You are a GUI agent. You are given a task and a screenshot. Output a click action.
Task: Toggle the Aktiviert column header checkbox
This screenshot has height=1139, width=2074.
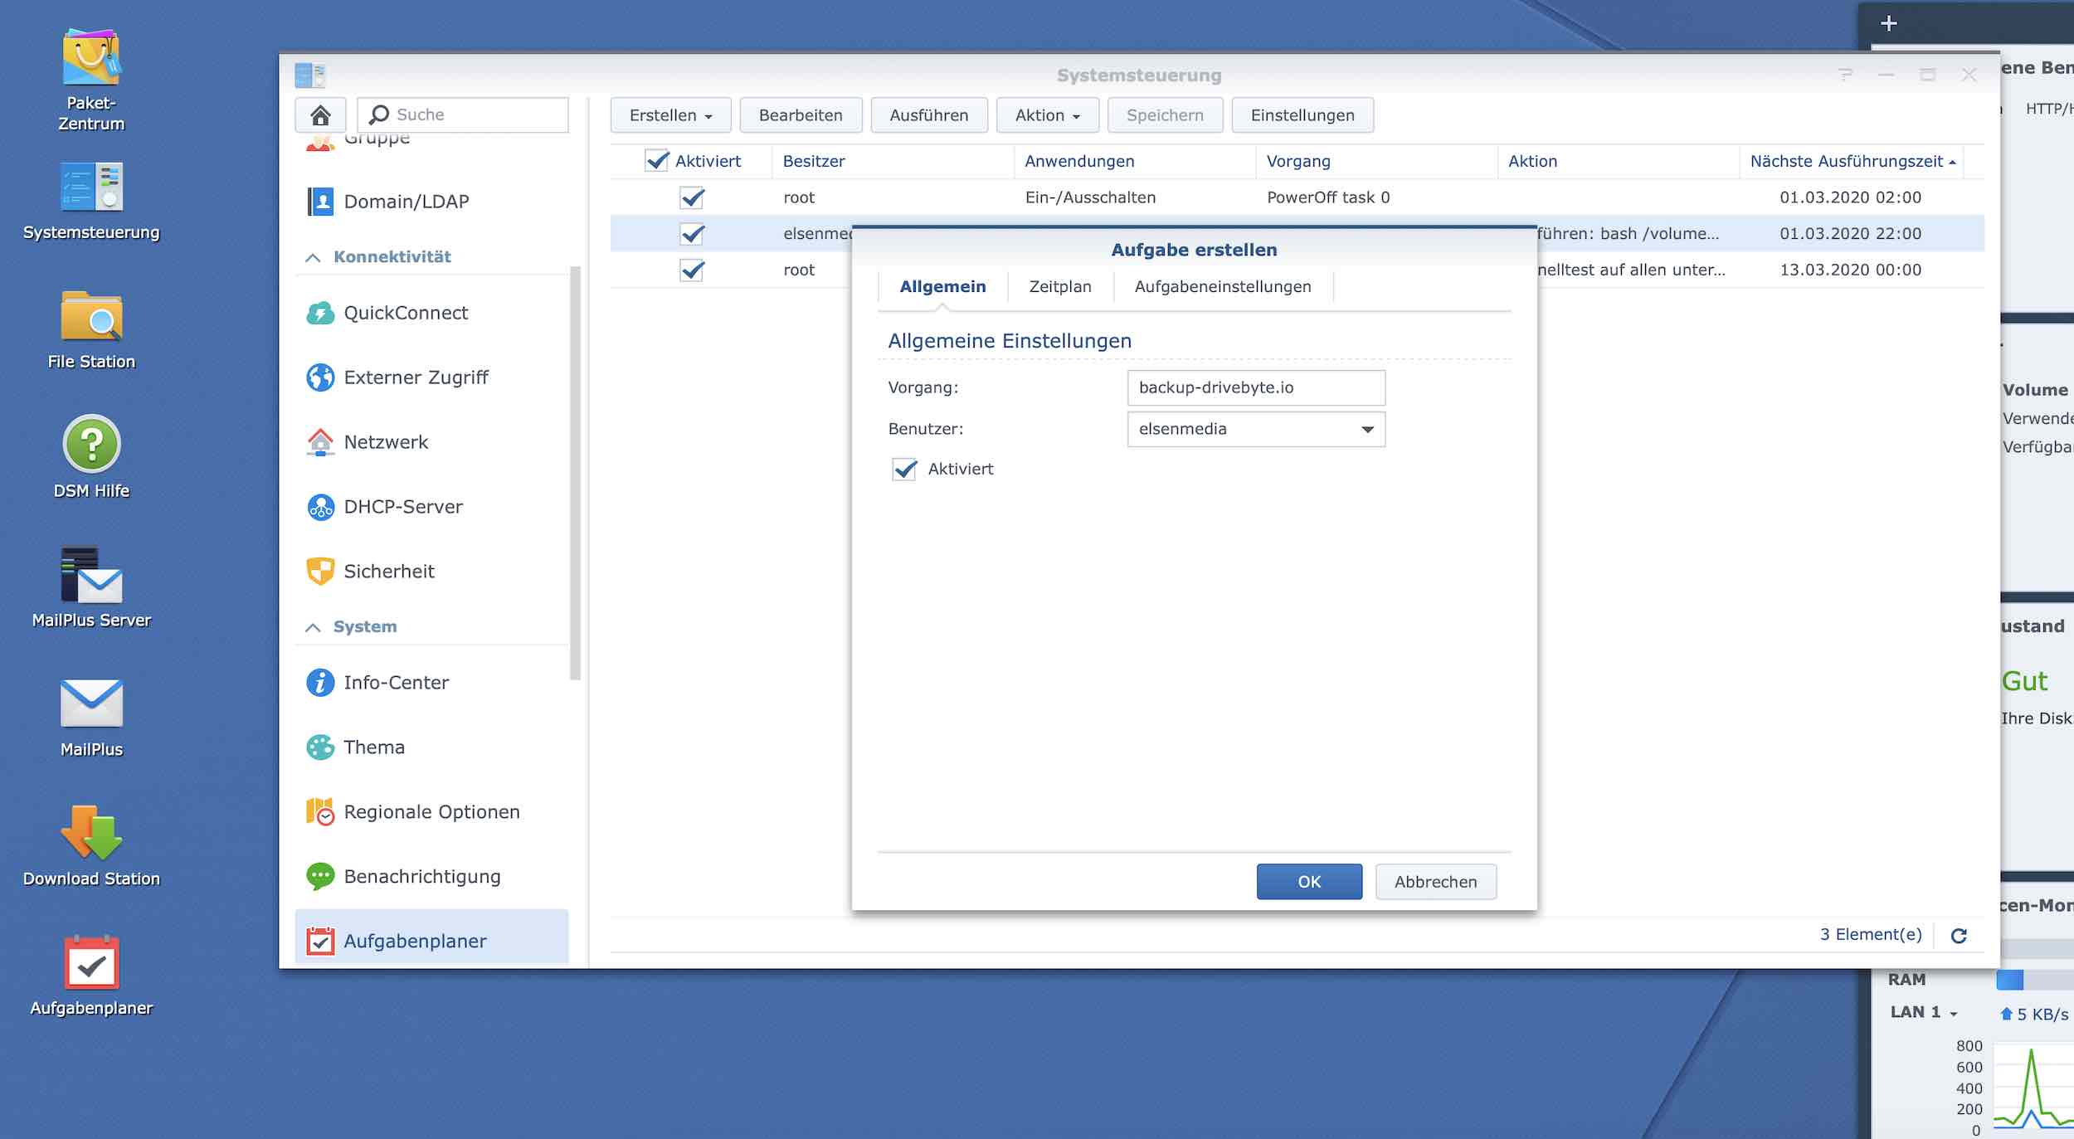pyautogui.click(x=655, y=161)
